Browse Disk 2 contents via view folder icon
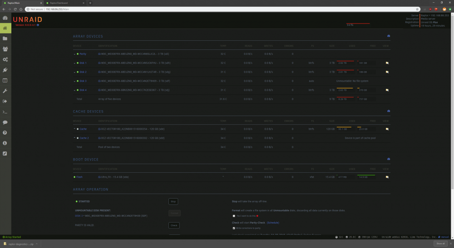454x248 pixels. coord(387,72)
